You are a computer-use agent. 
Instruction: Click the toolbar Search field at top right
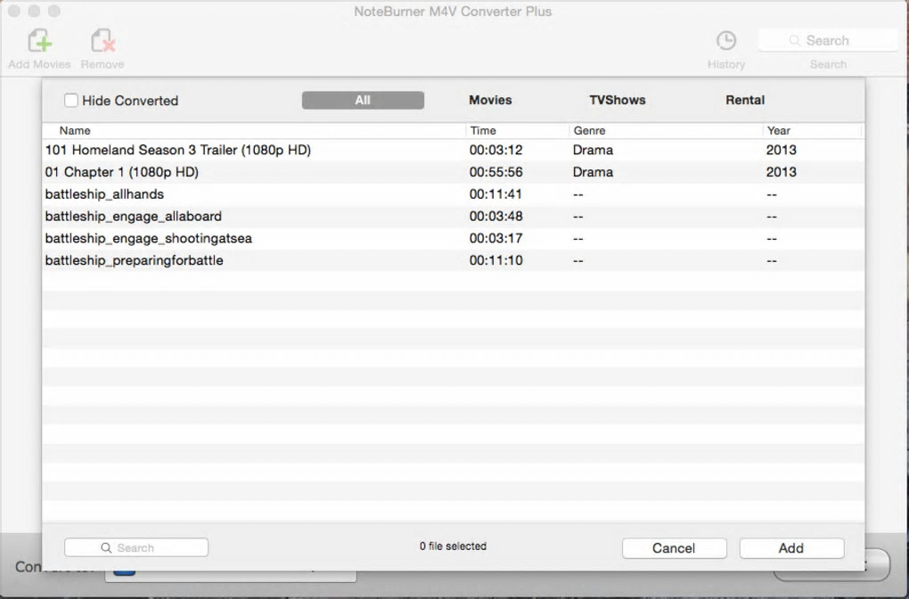click(828, 41)
